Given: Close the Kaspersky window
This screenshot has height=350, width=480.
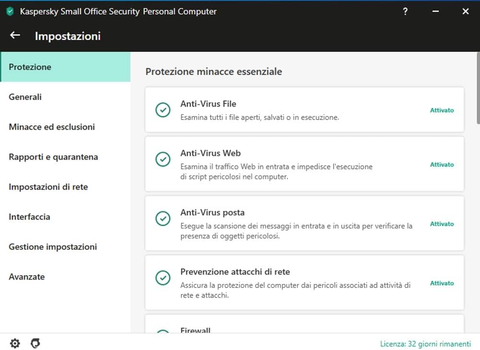Looking at the screenshot, I should click(x=465, y=12).
